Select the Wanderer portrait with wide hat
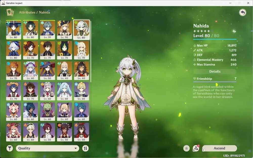 point(14,30)
